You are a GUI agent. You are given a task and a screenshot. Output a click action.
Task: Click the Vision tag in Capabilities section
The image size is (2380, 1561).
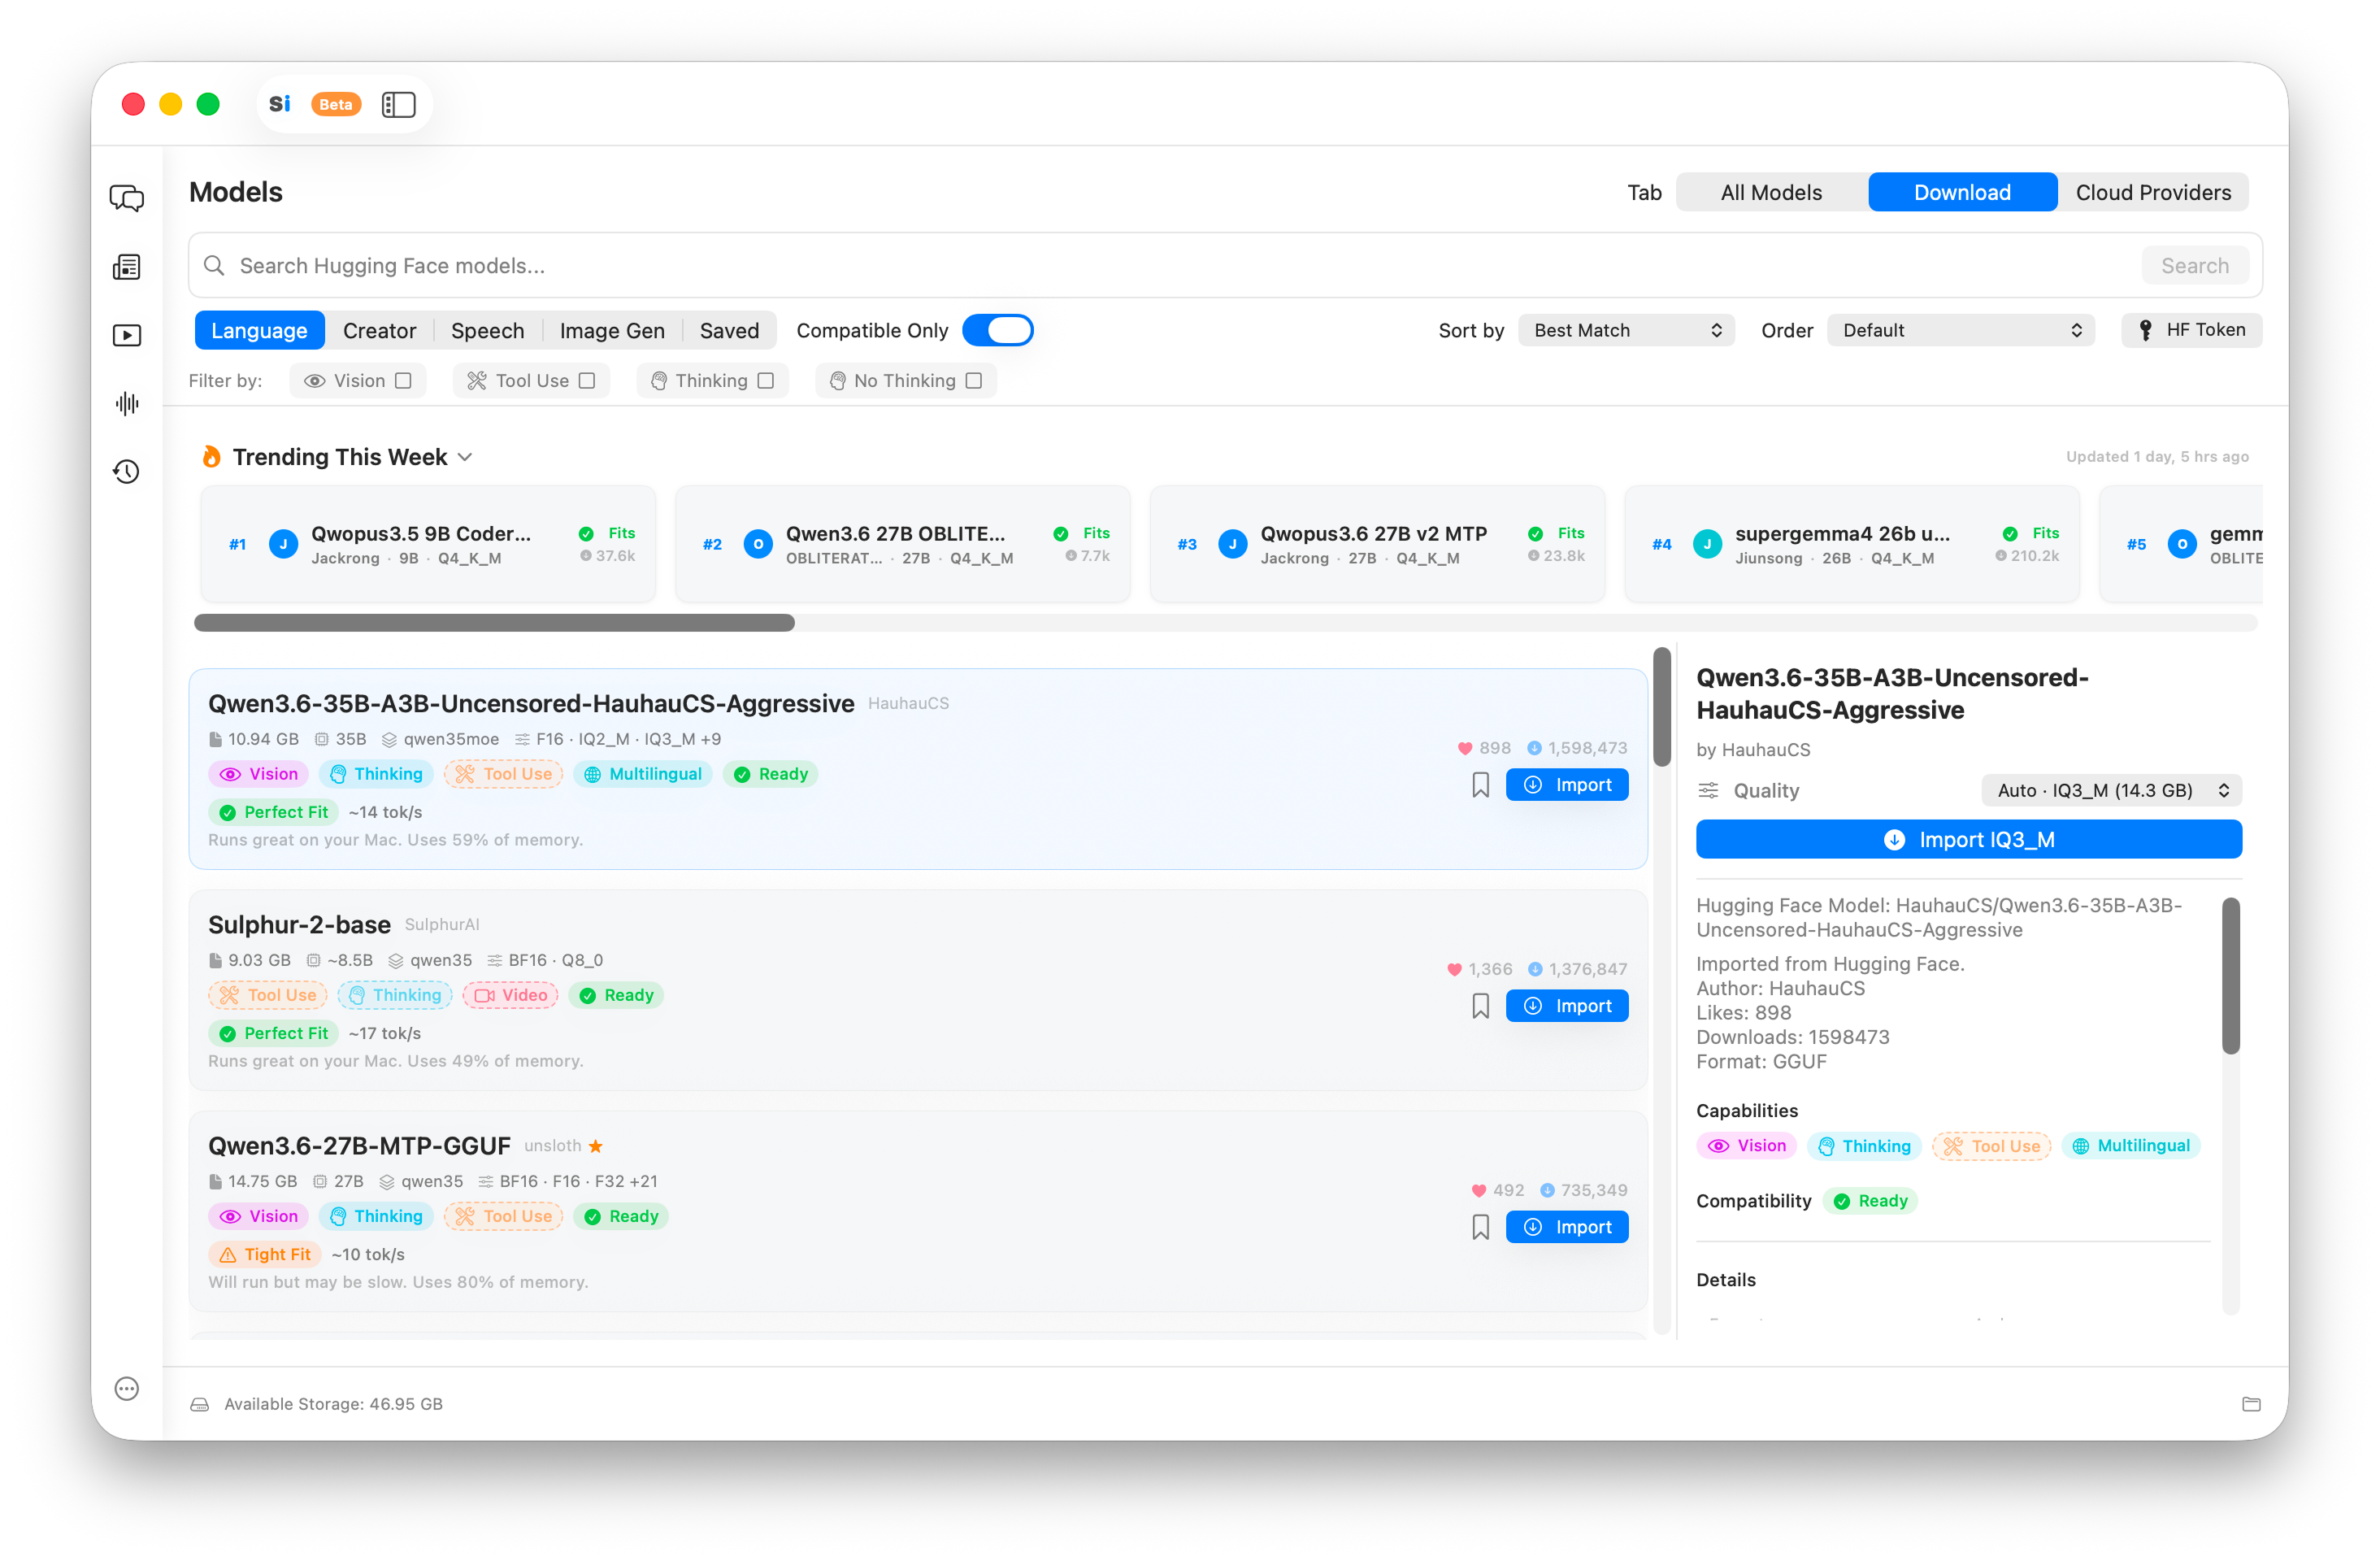click(x=1746, y=1146)
